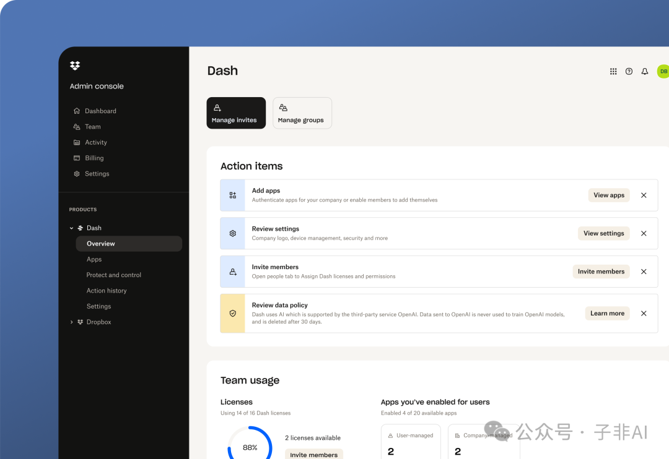Open the Dashboard home icon
The image size is (669, 459).
77,111
